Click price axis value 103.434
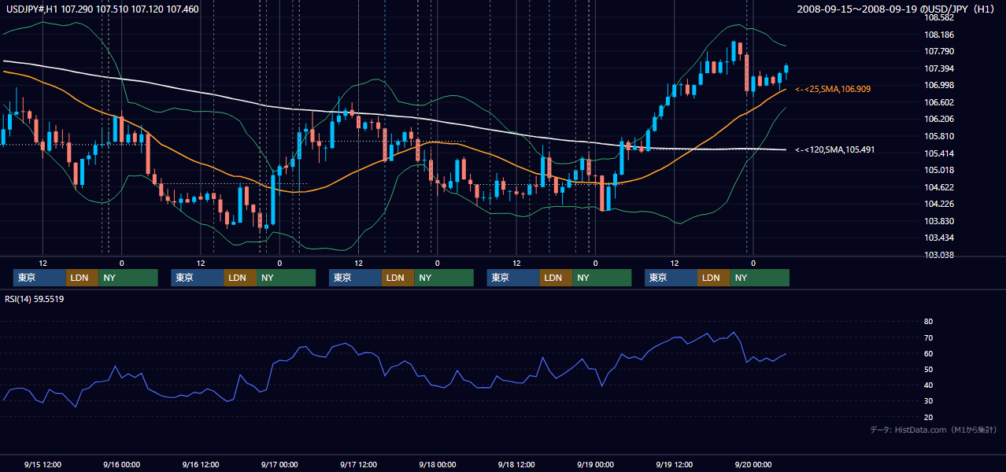Viewport: 1006px width, 472px height. pos(939,238)
